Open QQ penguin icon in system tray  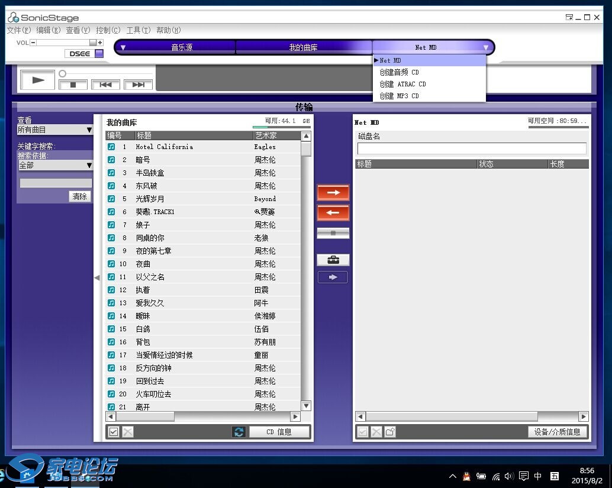pos(466,476)
